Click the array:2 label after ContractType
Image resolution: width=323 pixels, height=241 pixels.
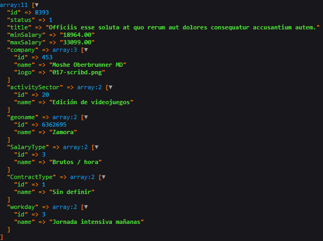[x=82, y=177]
